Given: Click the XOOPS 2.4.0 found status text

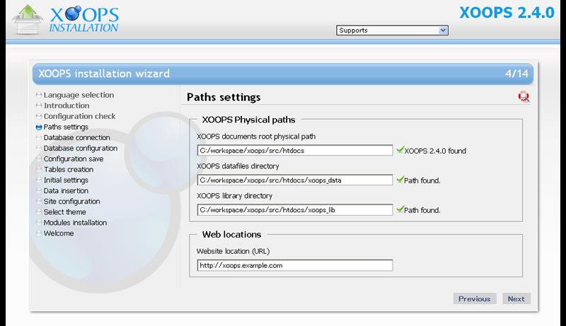Looking at the screenshot, I should pos(435,151).
